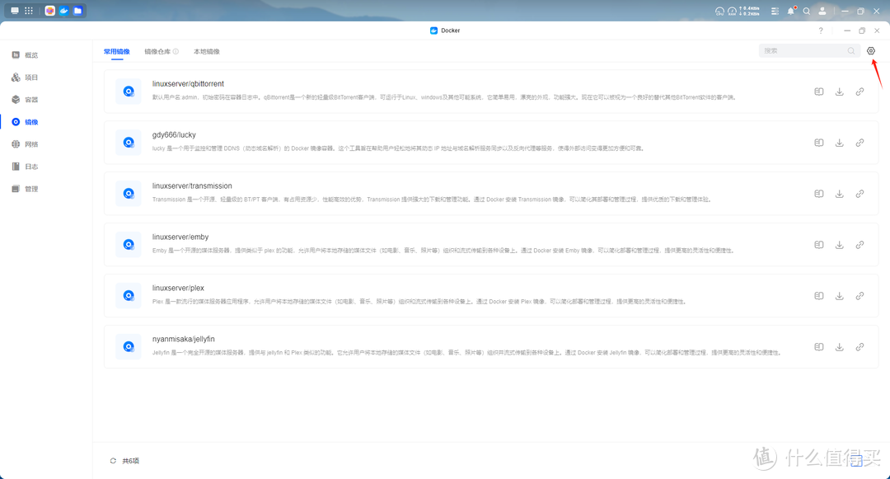Image resolution: width=890 pixels, height=479 pixels.
Task: Click the linuxserver/transmission image name
Action: tap(192, 186)
